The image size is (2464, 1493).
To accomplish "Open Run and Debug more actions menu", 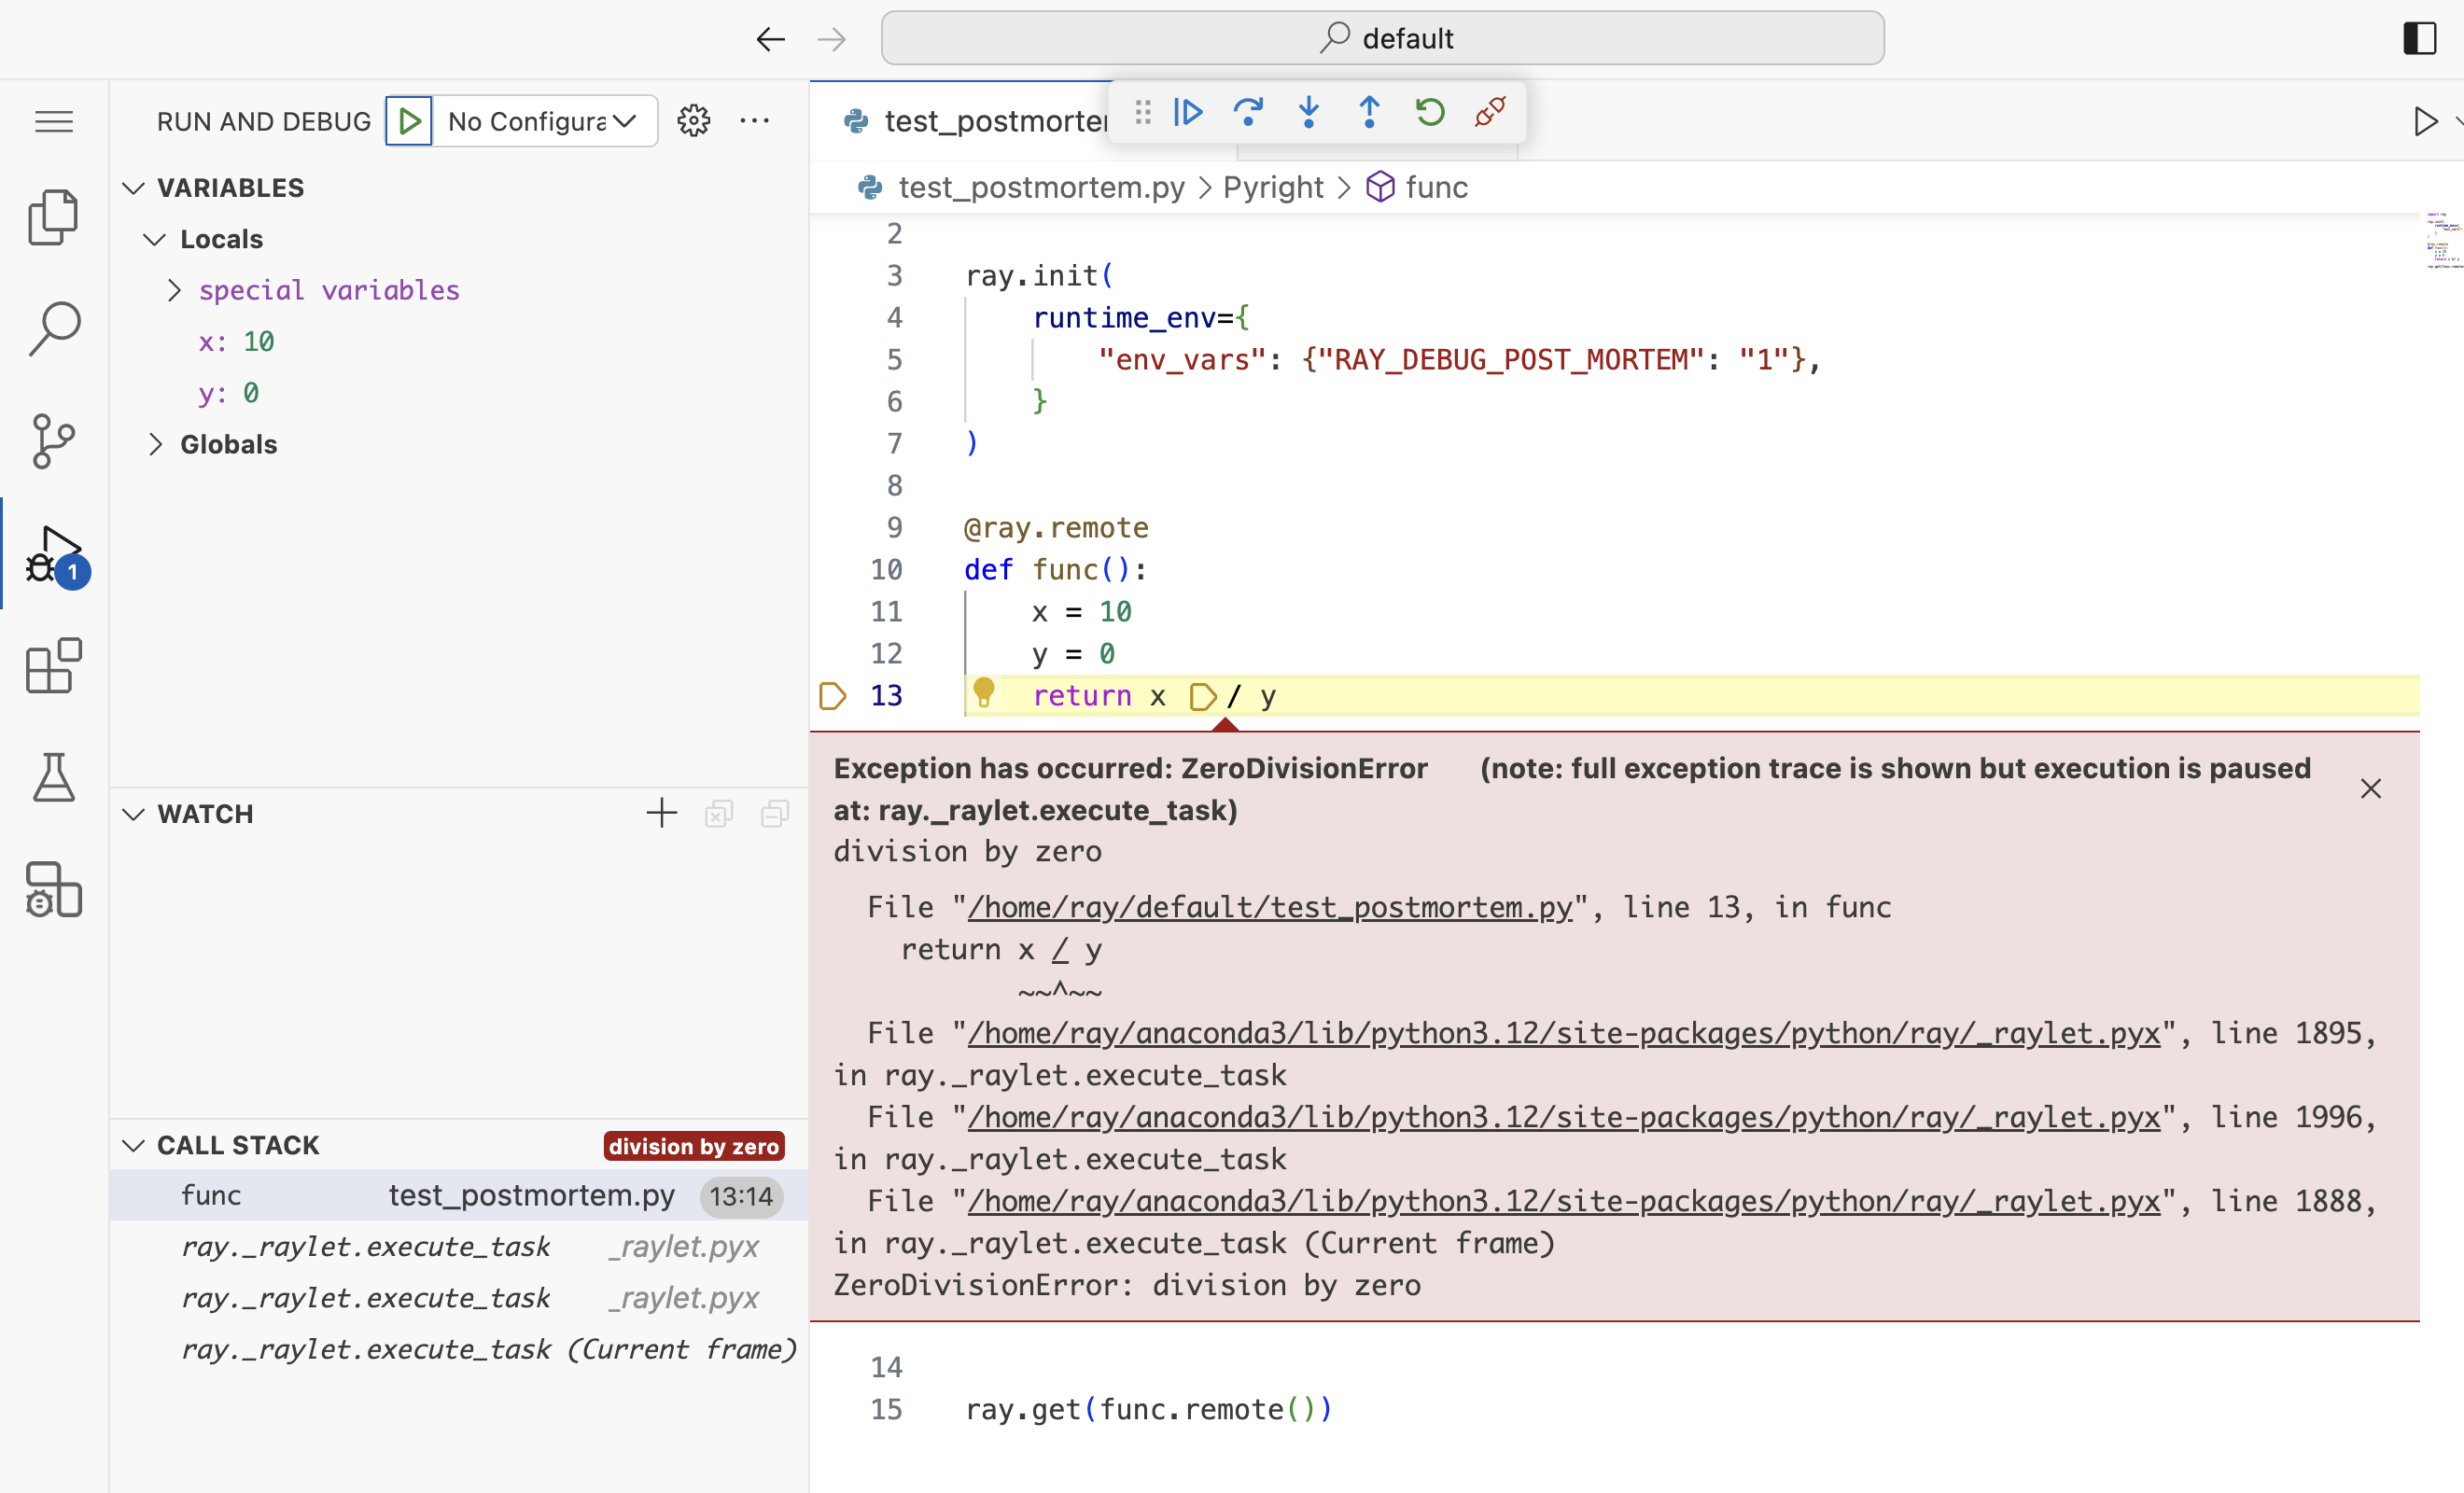I will 754,121.
